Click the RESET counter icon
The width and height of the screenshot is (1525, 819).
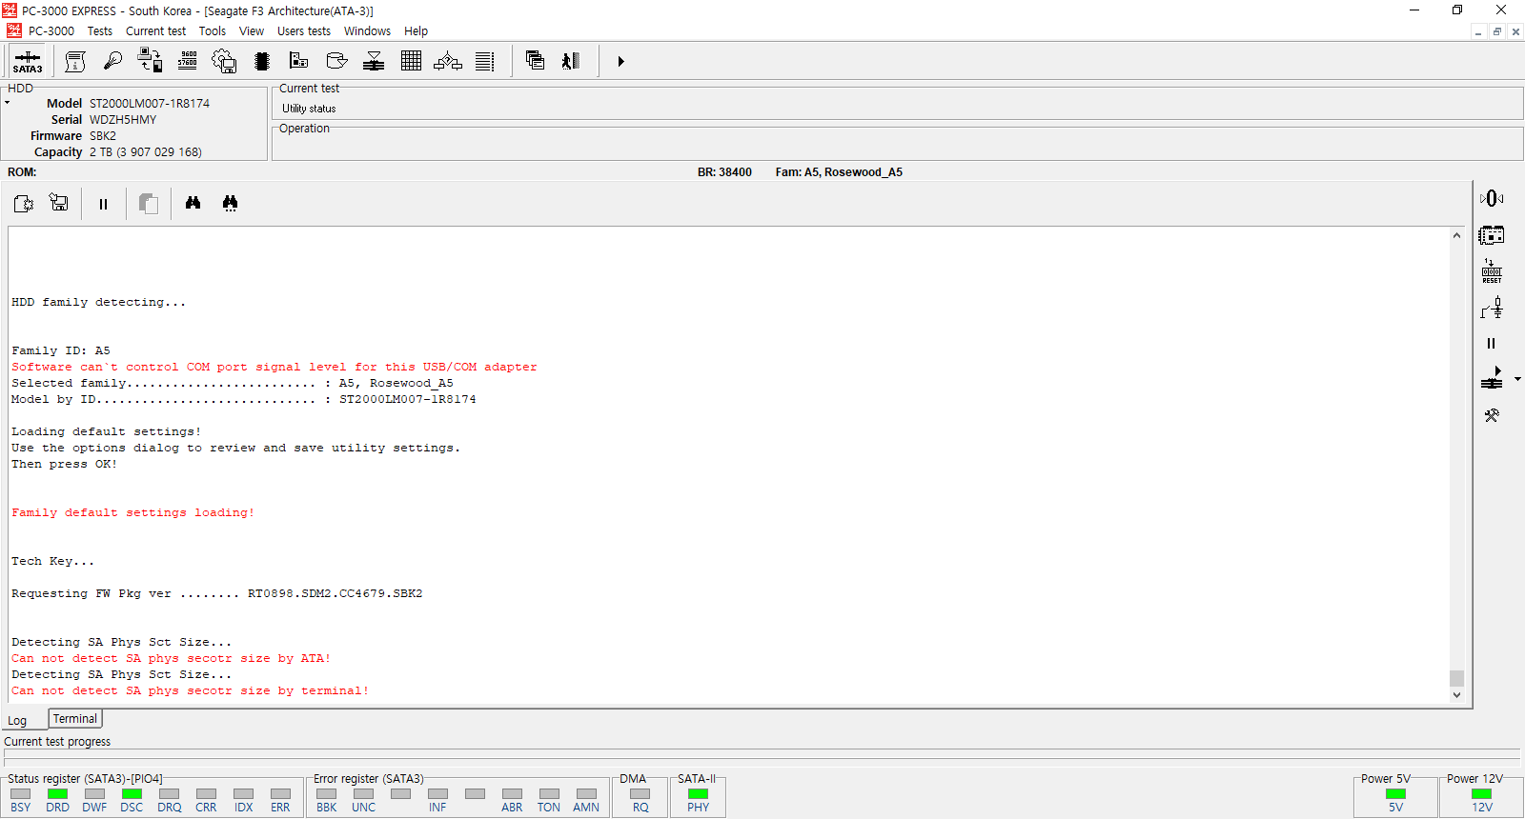coord(1492,271)
